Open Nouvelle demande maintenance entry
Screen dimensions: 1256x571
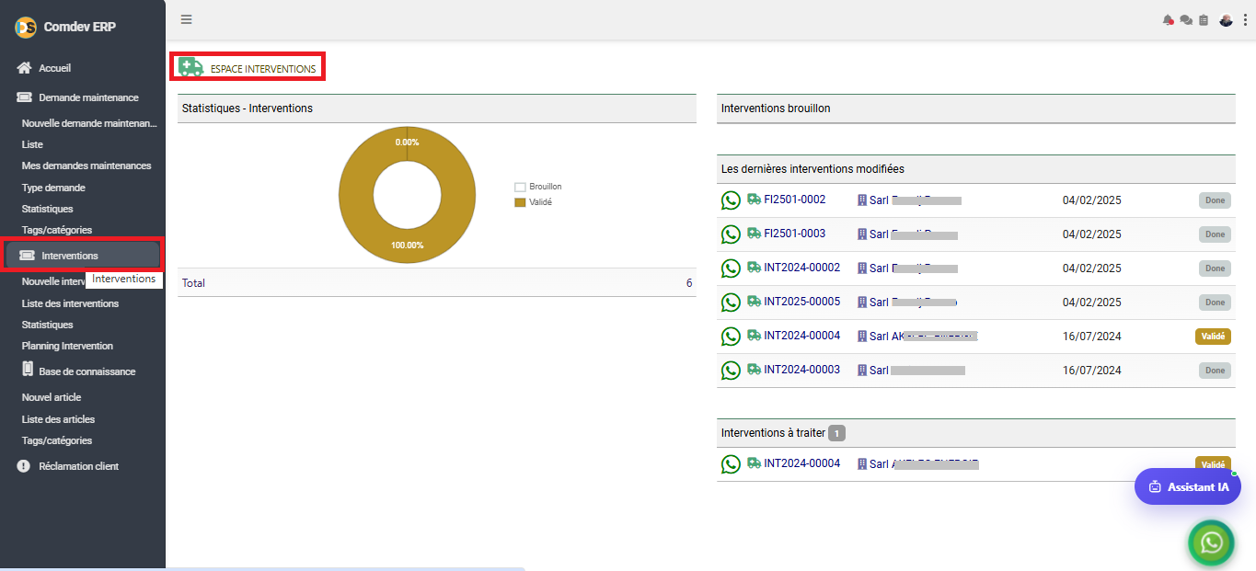click(90, 122)
